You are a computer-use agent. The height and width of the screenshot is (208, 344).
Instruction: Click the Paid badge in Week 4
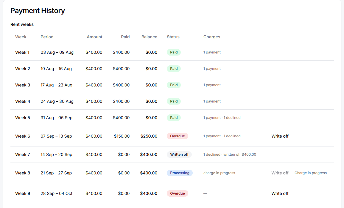click(x=174, y=101)
